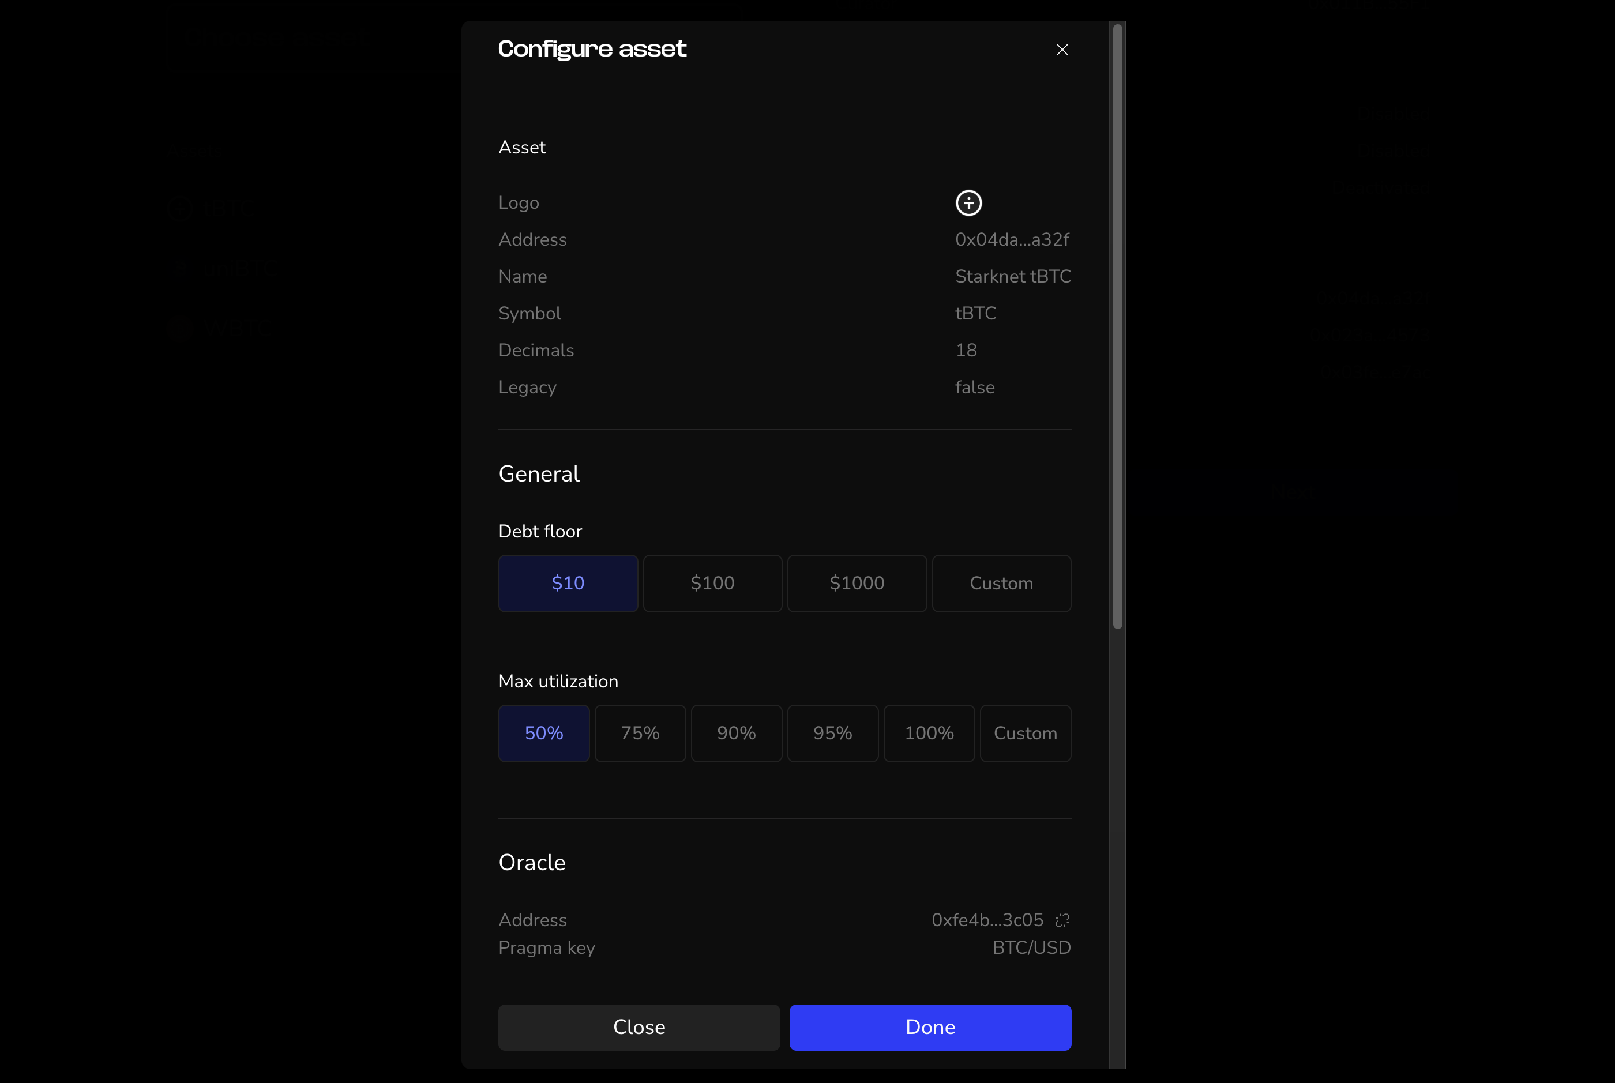Select the $10 debt floor option

(x=568, y=583)
